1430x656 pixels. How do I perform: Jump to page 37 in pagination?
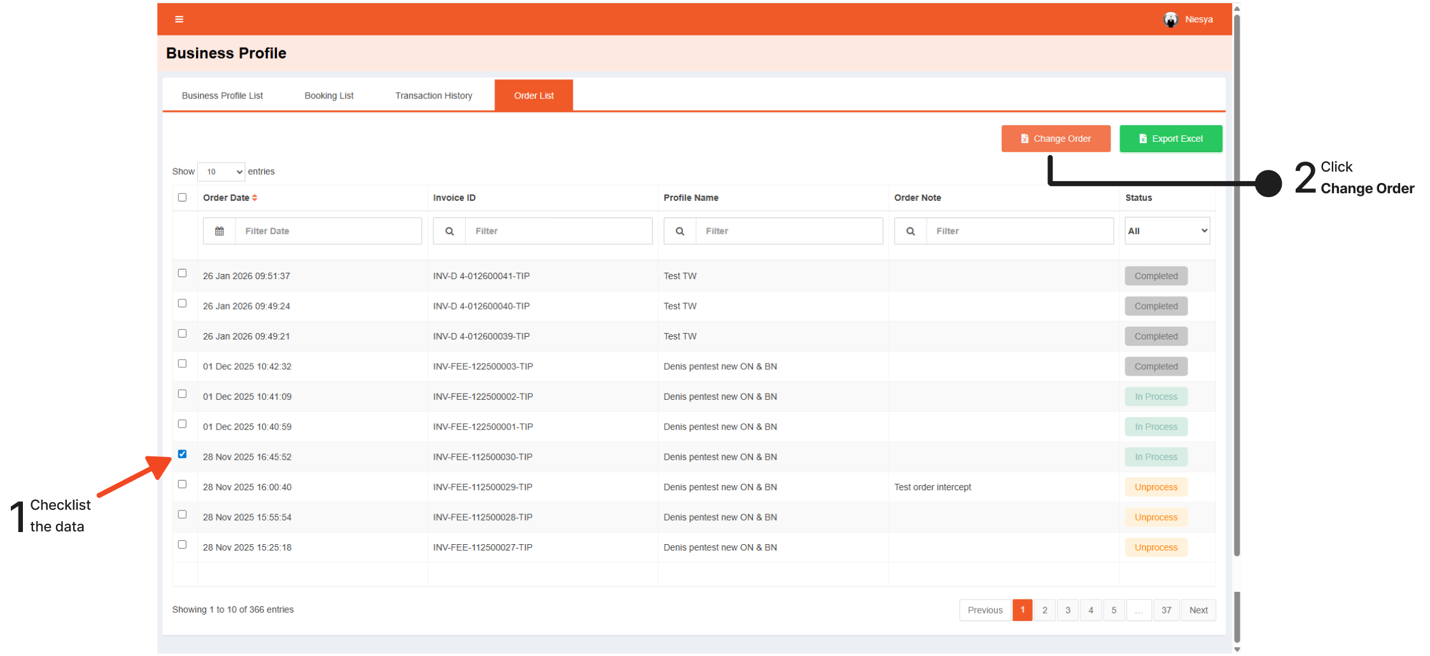tap(1166, 610)
